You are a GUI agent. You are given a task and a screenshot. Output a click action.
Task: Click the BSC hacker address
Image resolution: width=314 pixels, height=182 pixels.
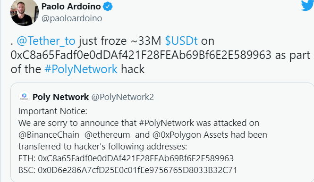tap(137, 170)
